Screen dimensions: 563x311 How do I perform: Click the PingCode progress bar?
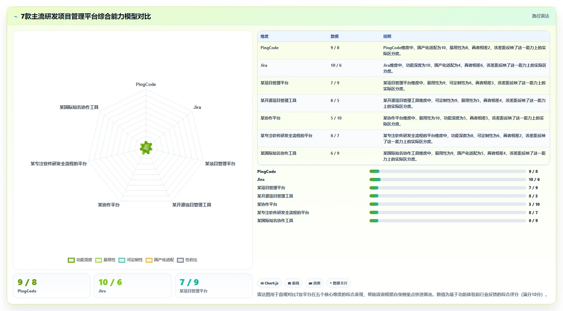coord(448,172)
